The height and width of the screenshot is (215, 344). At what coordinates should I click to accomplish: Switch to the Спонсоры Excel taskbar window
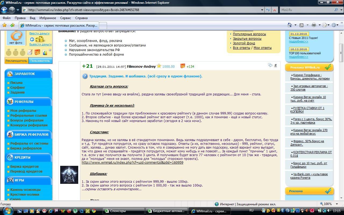point(123,211)
